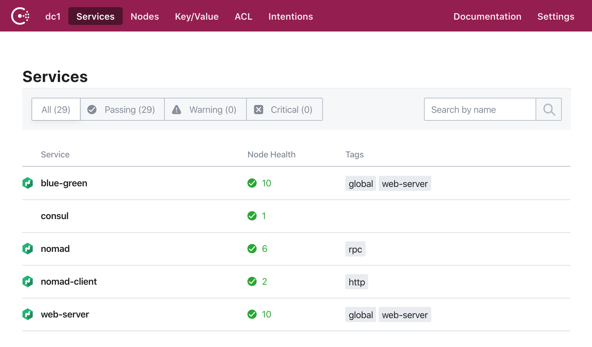The width and height of the screenshot is (592, 347).
Task: Click the green check icon for blue-green
Action: [x=252, y=183]
